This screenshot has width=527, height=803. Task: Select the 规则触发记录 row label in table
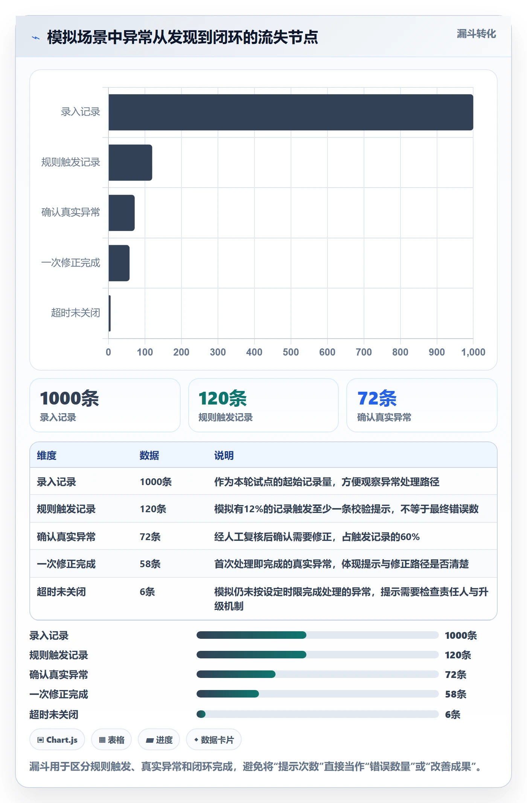pyautogui.click(x=66, y=509)
